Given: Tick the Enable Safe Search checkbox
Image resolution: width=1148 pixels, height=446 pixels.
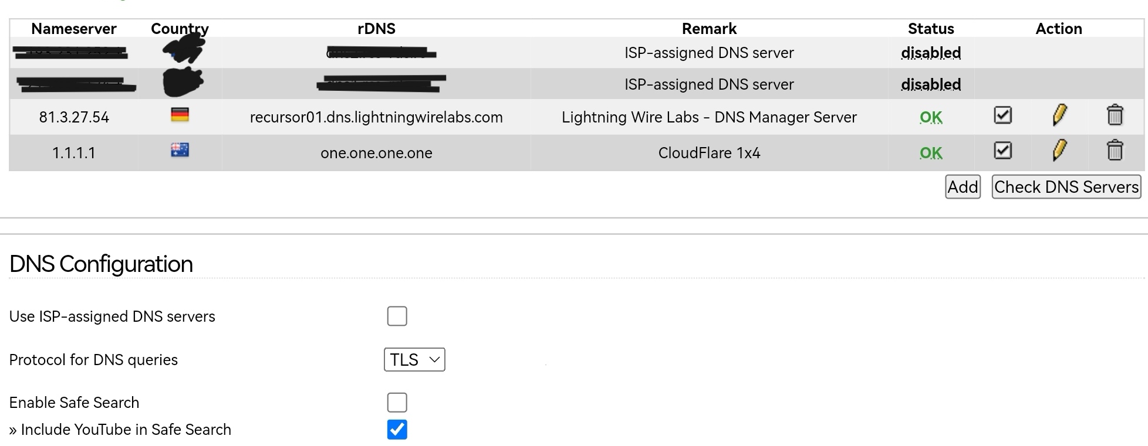Looking at the screenshot, I should pos(397,402).
